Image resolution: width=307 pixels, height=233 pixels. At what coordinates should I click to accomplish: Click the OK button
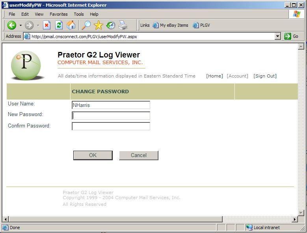pos(93,155)
